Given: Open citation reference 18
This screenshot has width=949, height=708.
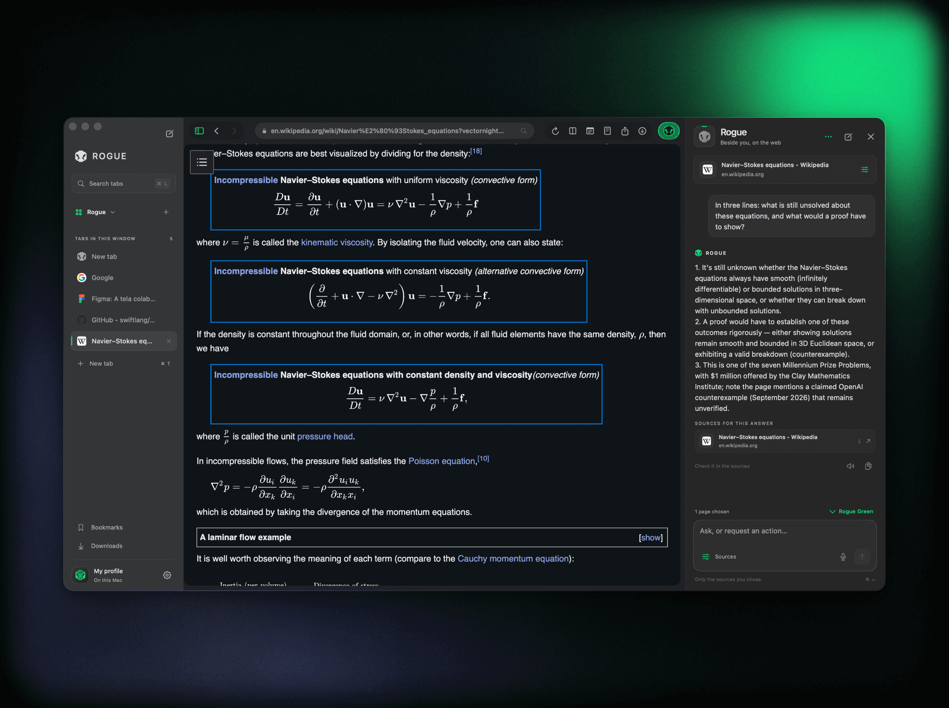Looking at the screenshot, I should coord(476,151).
